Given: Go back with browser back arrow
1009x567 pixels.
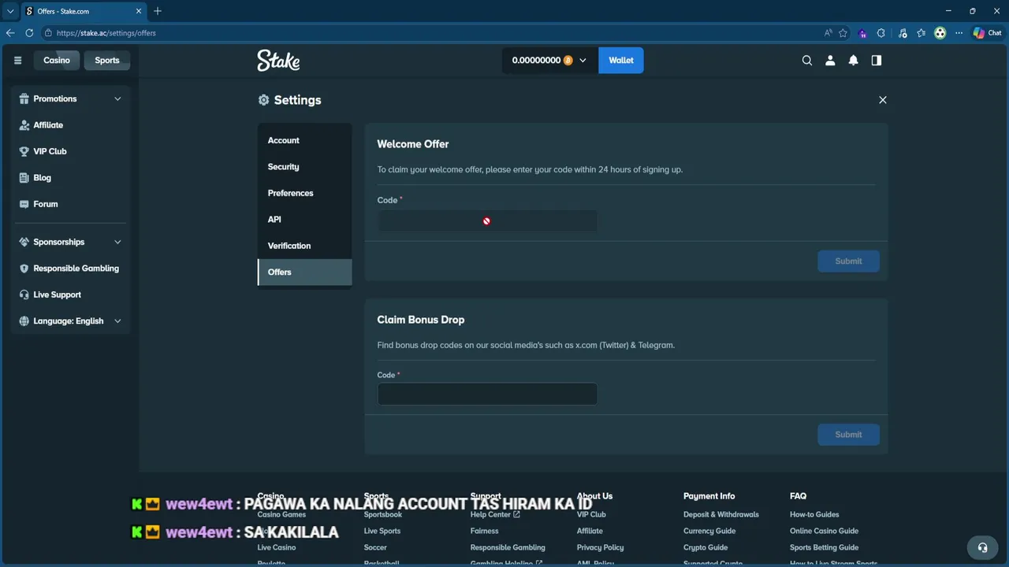Looking at the screenshot, I should (10, 33).
